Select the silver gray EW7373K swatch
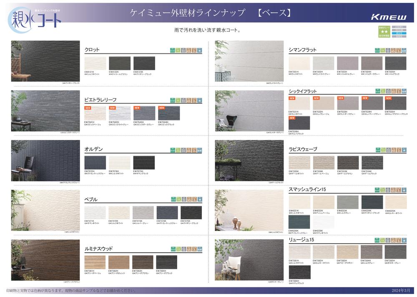The image size is (417, 297). tap(143, 213)
